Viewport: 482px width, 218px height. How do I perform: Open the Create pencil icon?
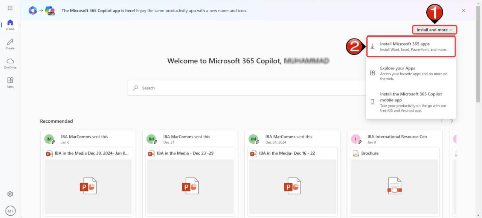click(x=10, y=42)
